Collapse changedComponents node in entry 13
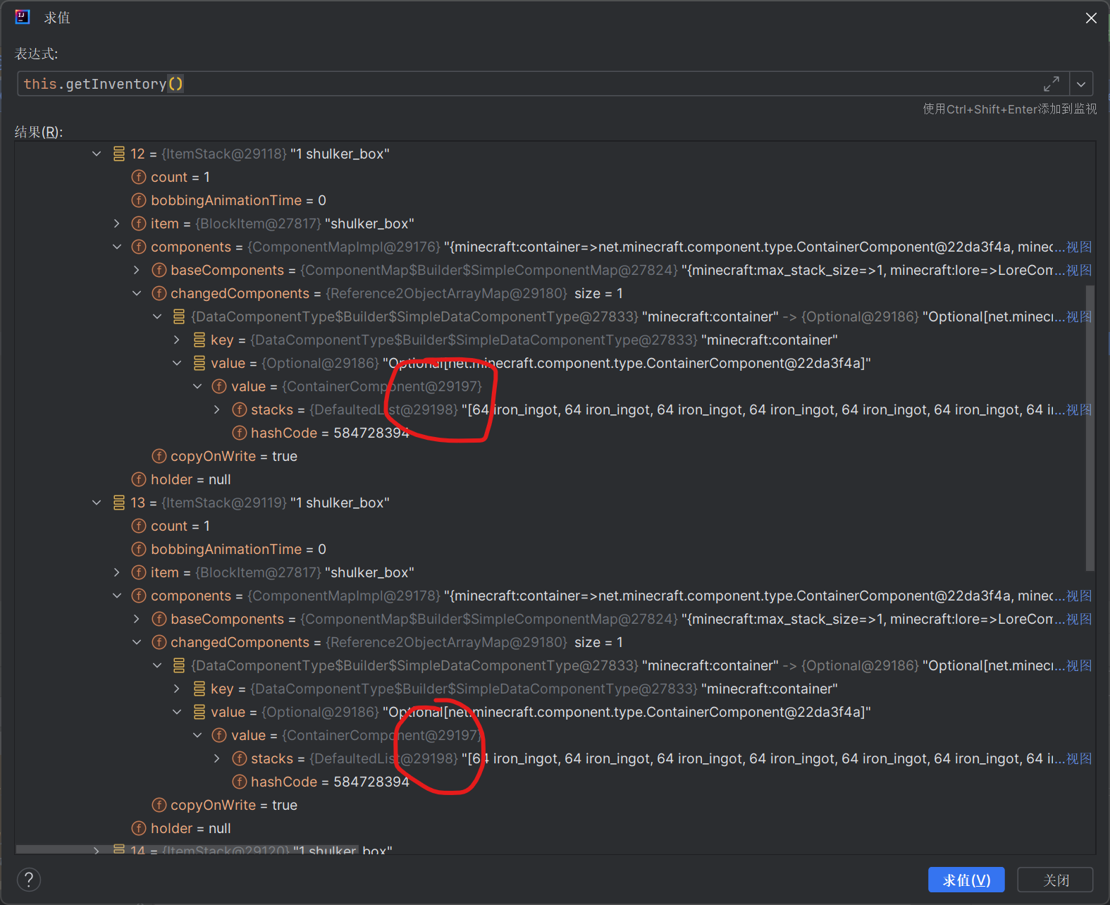This screenshot has height=905, width=1110. pos(137,642)
